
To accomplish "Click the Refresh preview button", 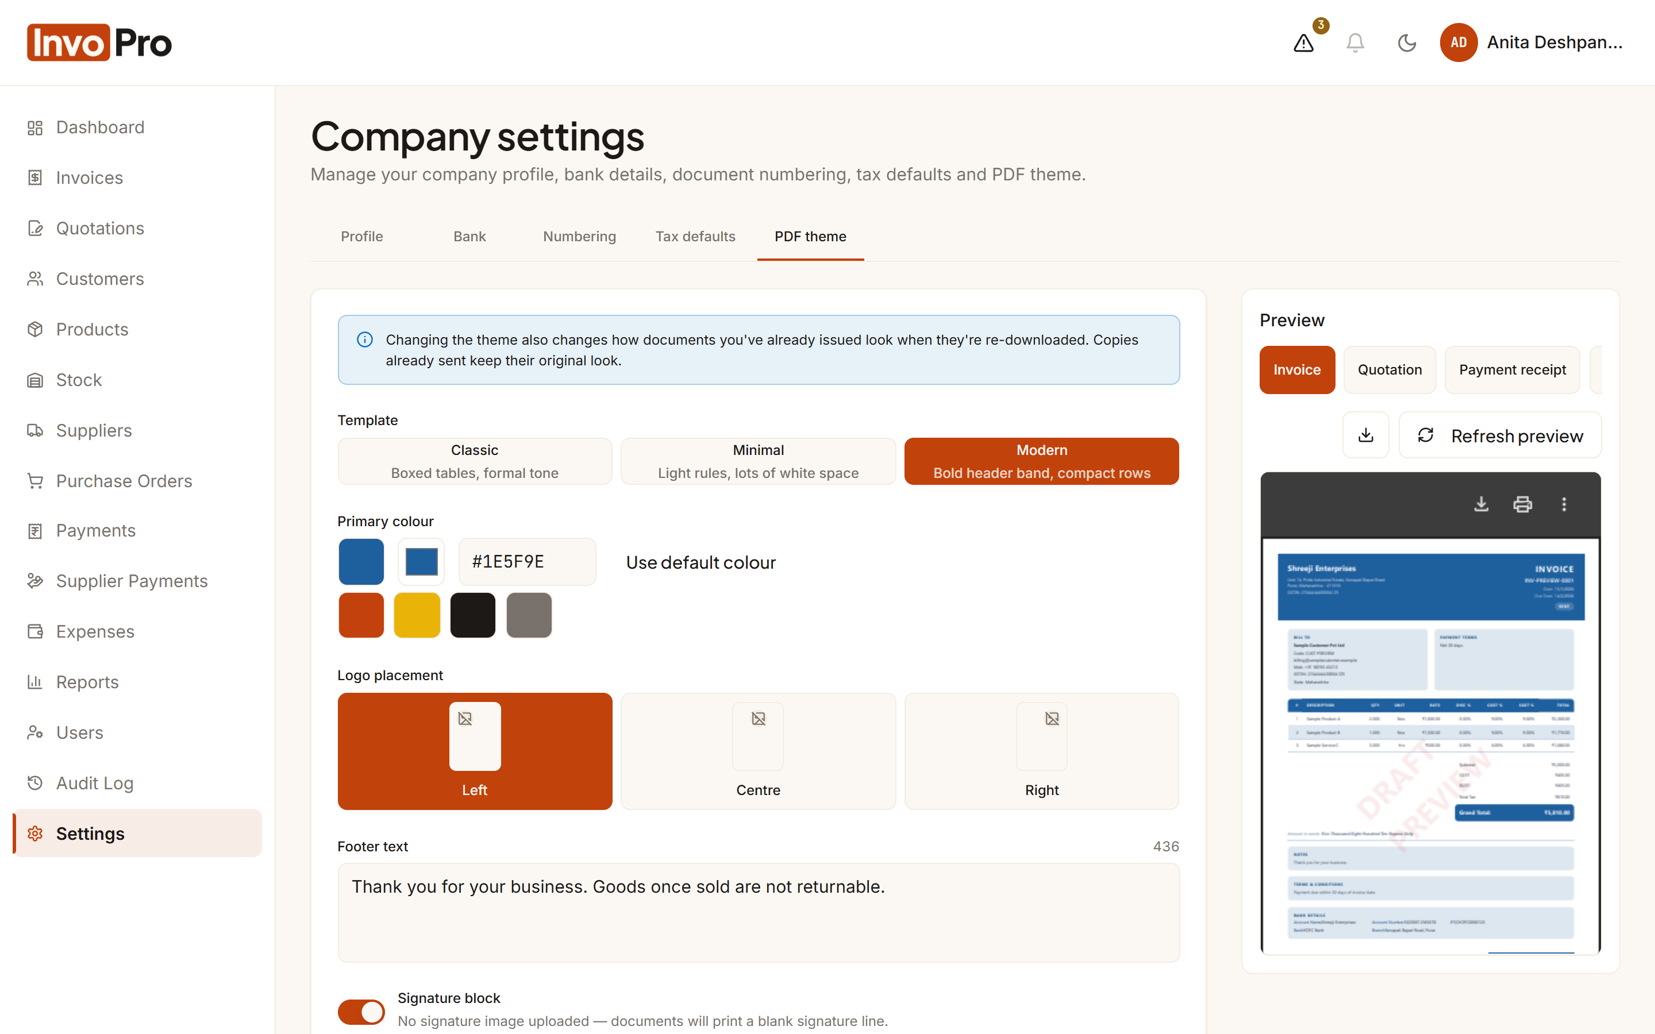I will tap(1500, 435).
